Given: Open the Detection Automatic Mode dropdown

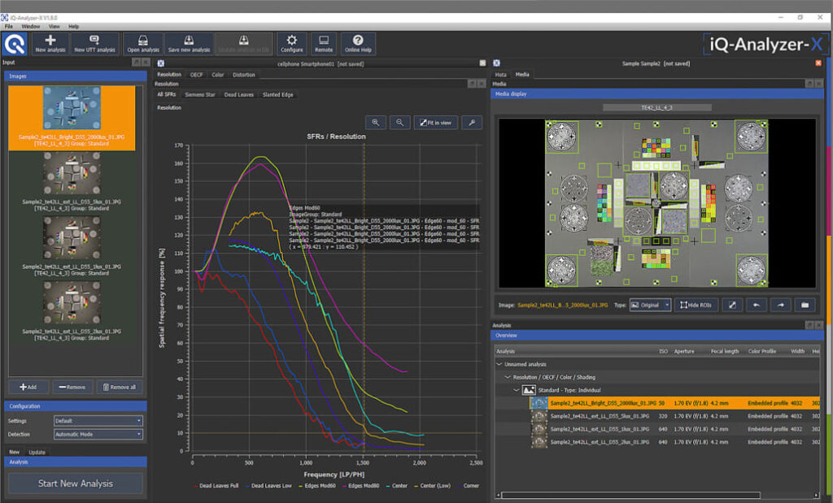Looking at the screenshot, I should [98, 435].
